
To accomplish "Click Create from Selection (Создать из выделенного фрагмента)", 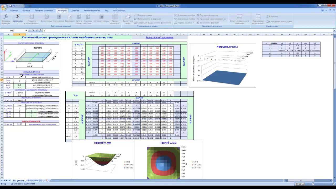I will click(x=153, y=23).
